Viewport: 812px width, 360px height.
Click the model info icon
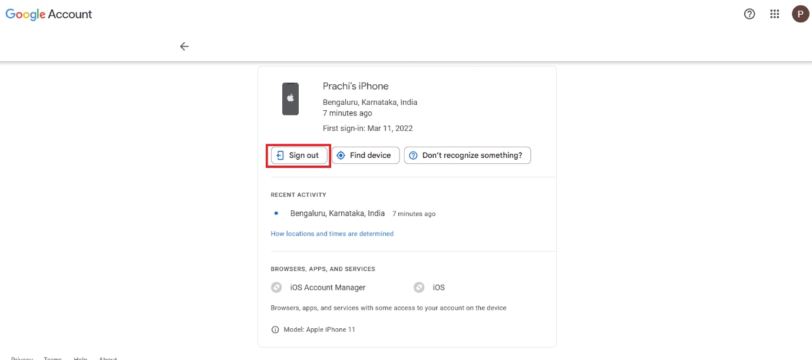tap(275, 329)
